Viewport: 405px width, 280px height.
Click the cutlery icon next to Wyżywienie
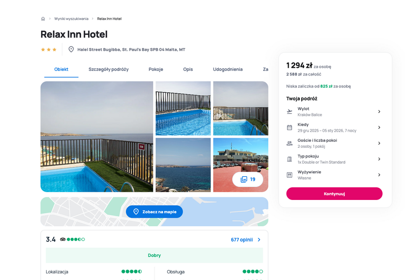[x=290, y=175]
